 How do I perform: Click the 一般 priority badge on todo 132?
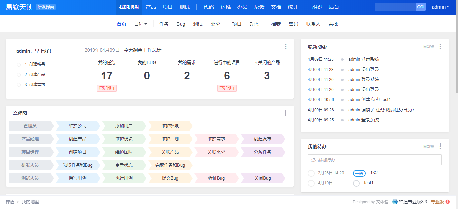click(x=359, y=173)
